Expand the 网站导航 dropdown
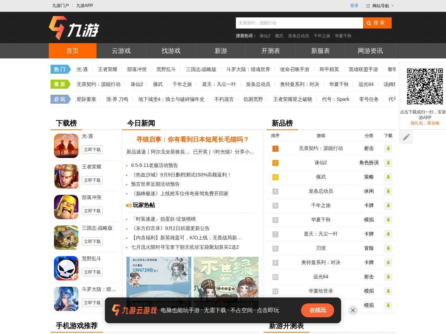The width and height of the screenshot is (446, 334). click(380, 6)
